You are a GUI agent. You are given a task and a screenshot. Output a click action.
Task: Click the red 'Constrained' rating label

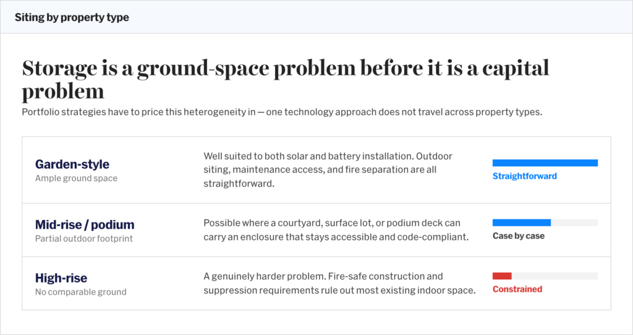pos(517,289)
